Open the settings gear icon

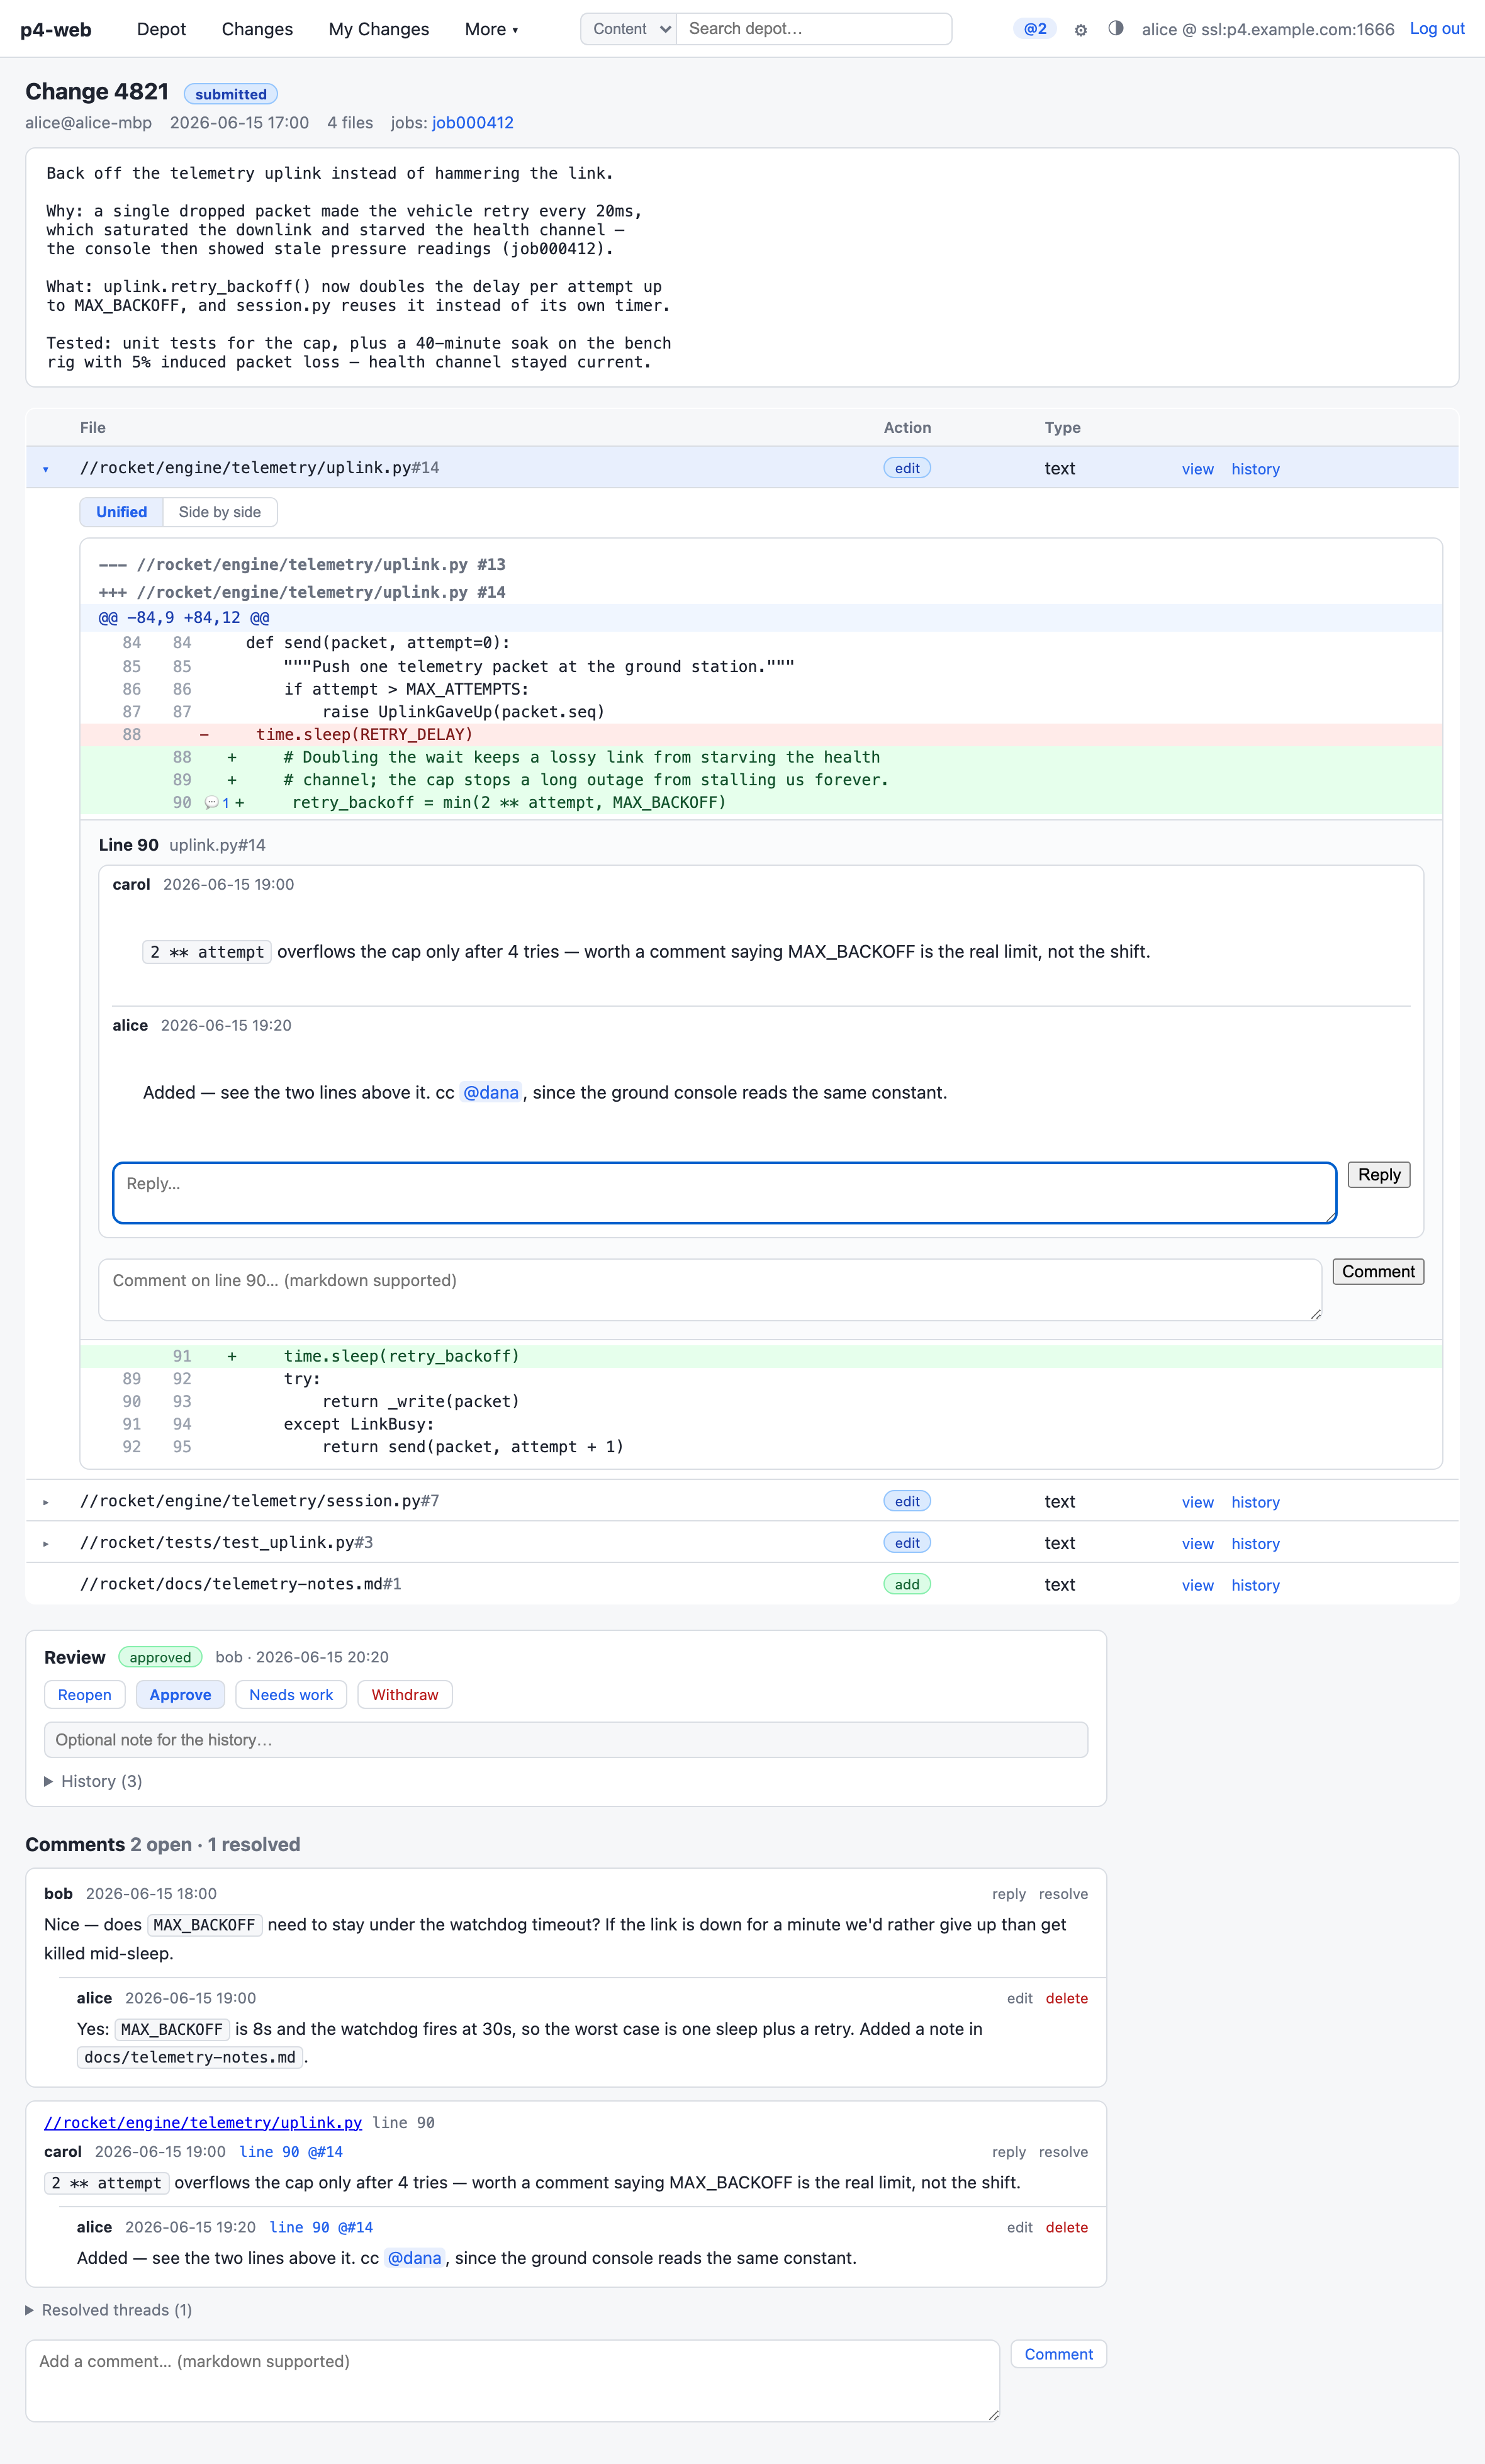point(1080,30)
